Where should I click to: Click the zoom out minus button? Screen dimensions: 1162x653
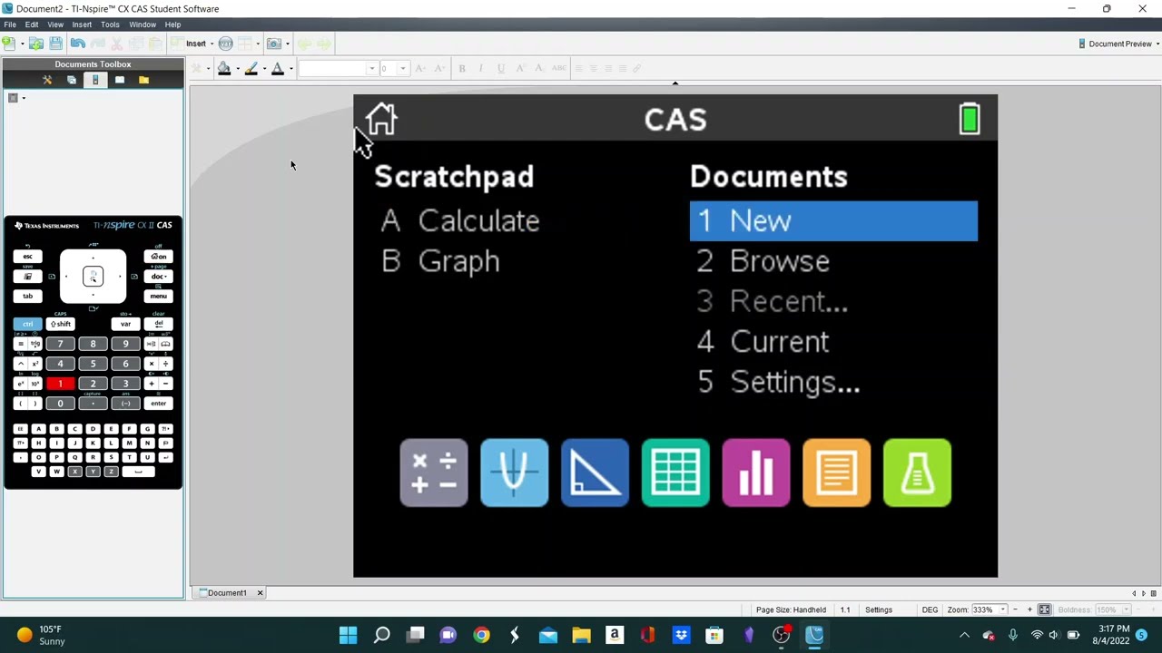click(1016, 609)
